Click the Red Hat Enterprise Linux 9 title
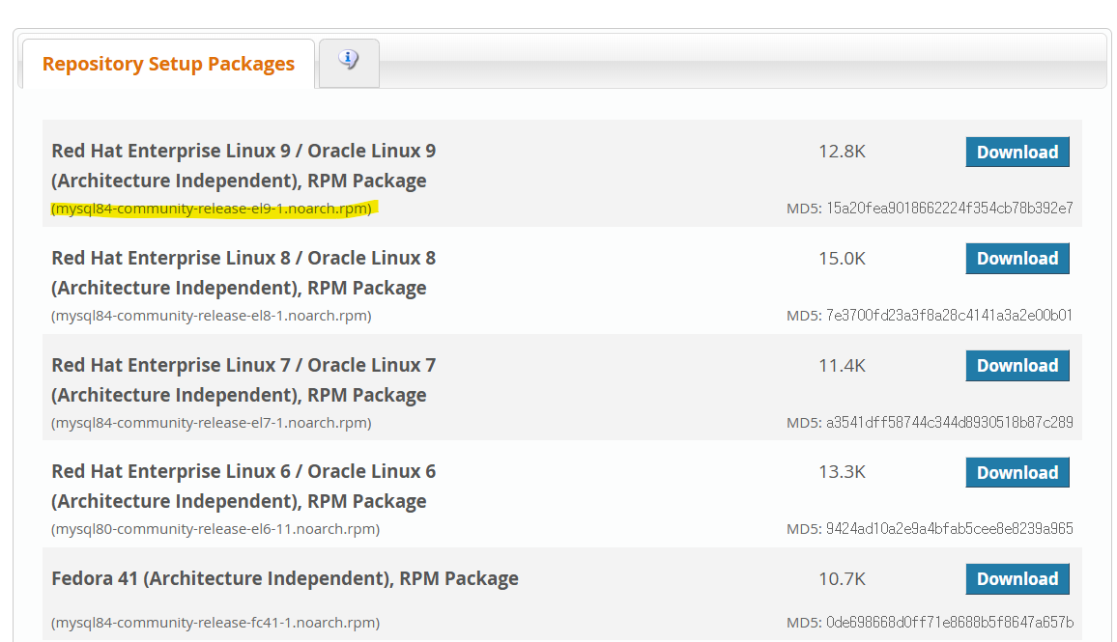This screenshot has width=1117, height=642. click(x=243, y=165)
